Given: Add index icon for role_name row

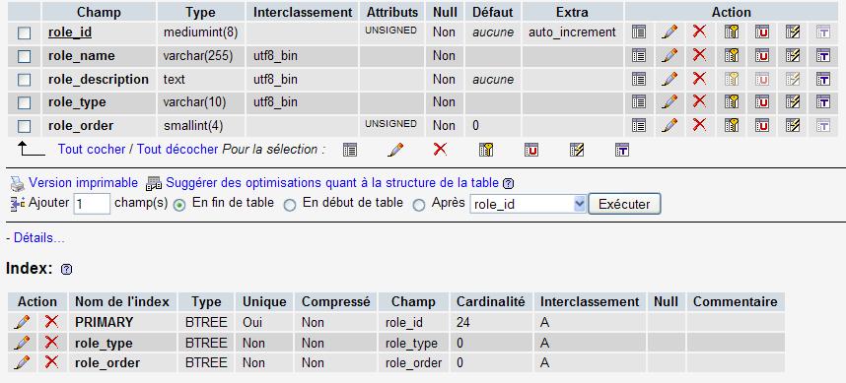Looking at the screenshot, I should [792, 55].
